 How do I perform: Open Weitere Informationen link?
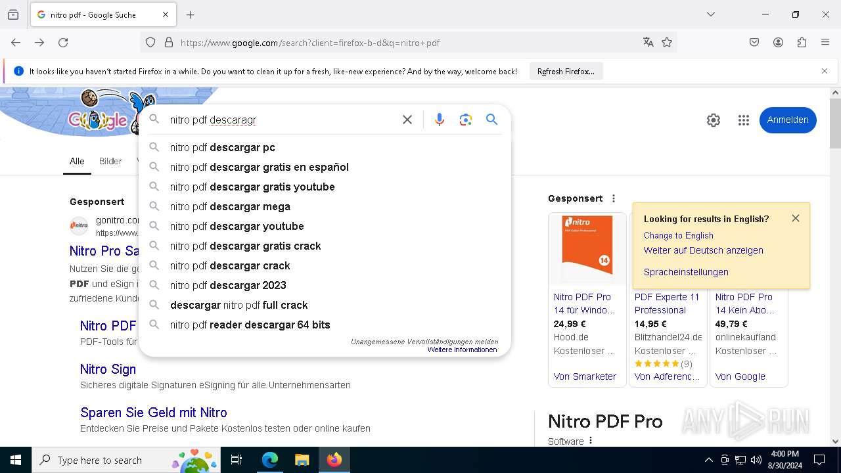point(462,349)
